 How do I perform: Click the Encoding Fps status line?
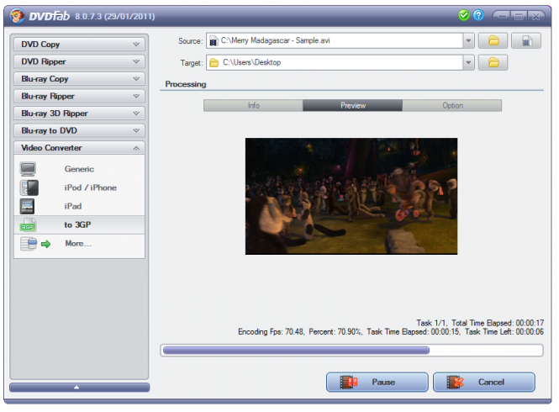[391, 332]
